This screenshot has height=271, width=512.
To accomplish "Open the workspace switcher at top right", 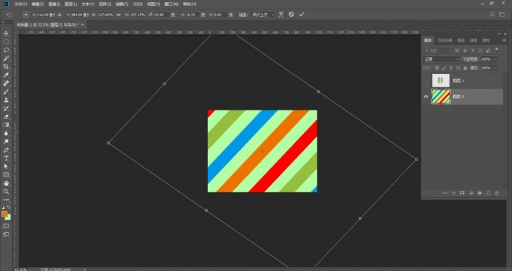I will pos(503,15).
